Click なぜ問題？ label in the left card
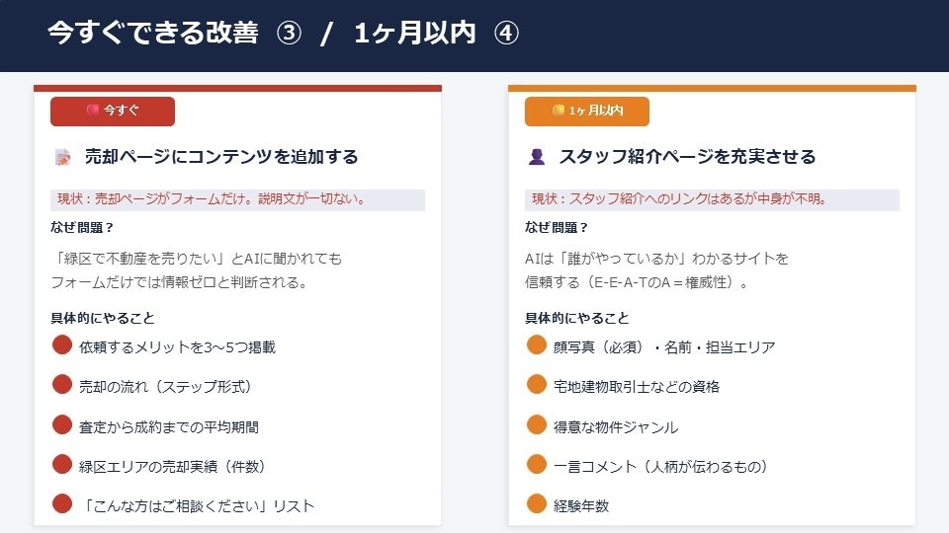The height and width of the screenshot is (533, 949). (82, 228)
